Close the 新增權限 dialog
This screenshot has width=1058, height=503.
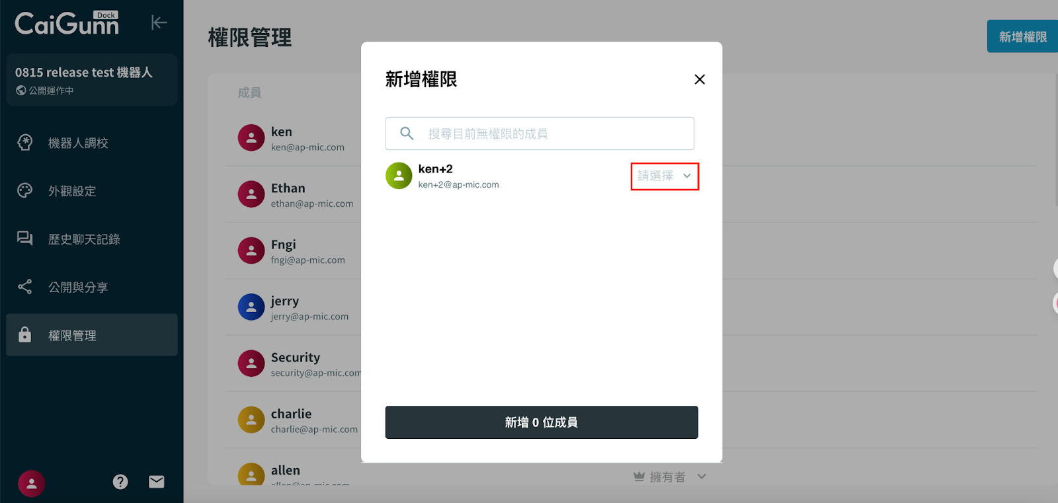pyautogui.click(x=700, y=79)
